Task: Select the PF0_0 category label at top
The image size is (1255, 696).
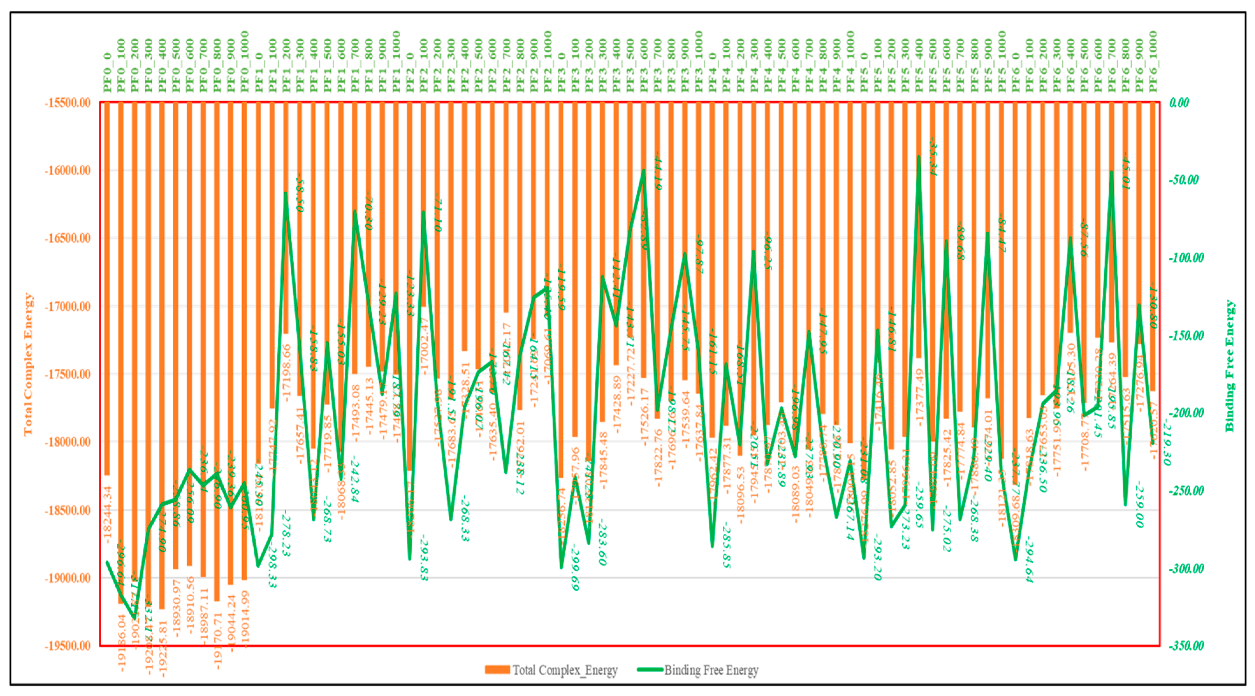Action: coord(107,73)
